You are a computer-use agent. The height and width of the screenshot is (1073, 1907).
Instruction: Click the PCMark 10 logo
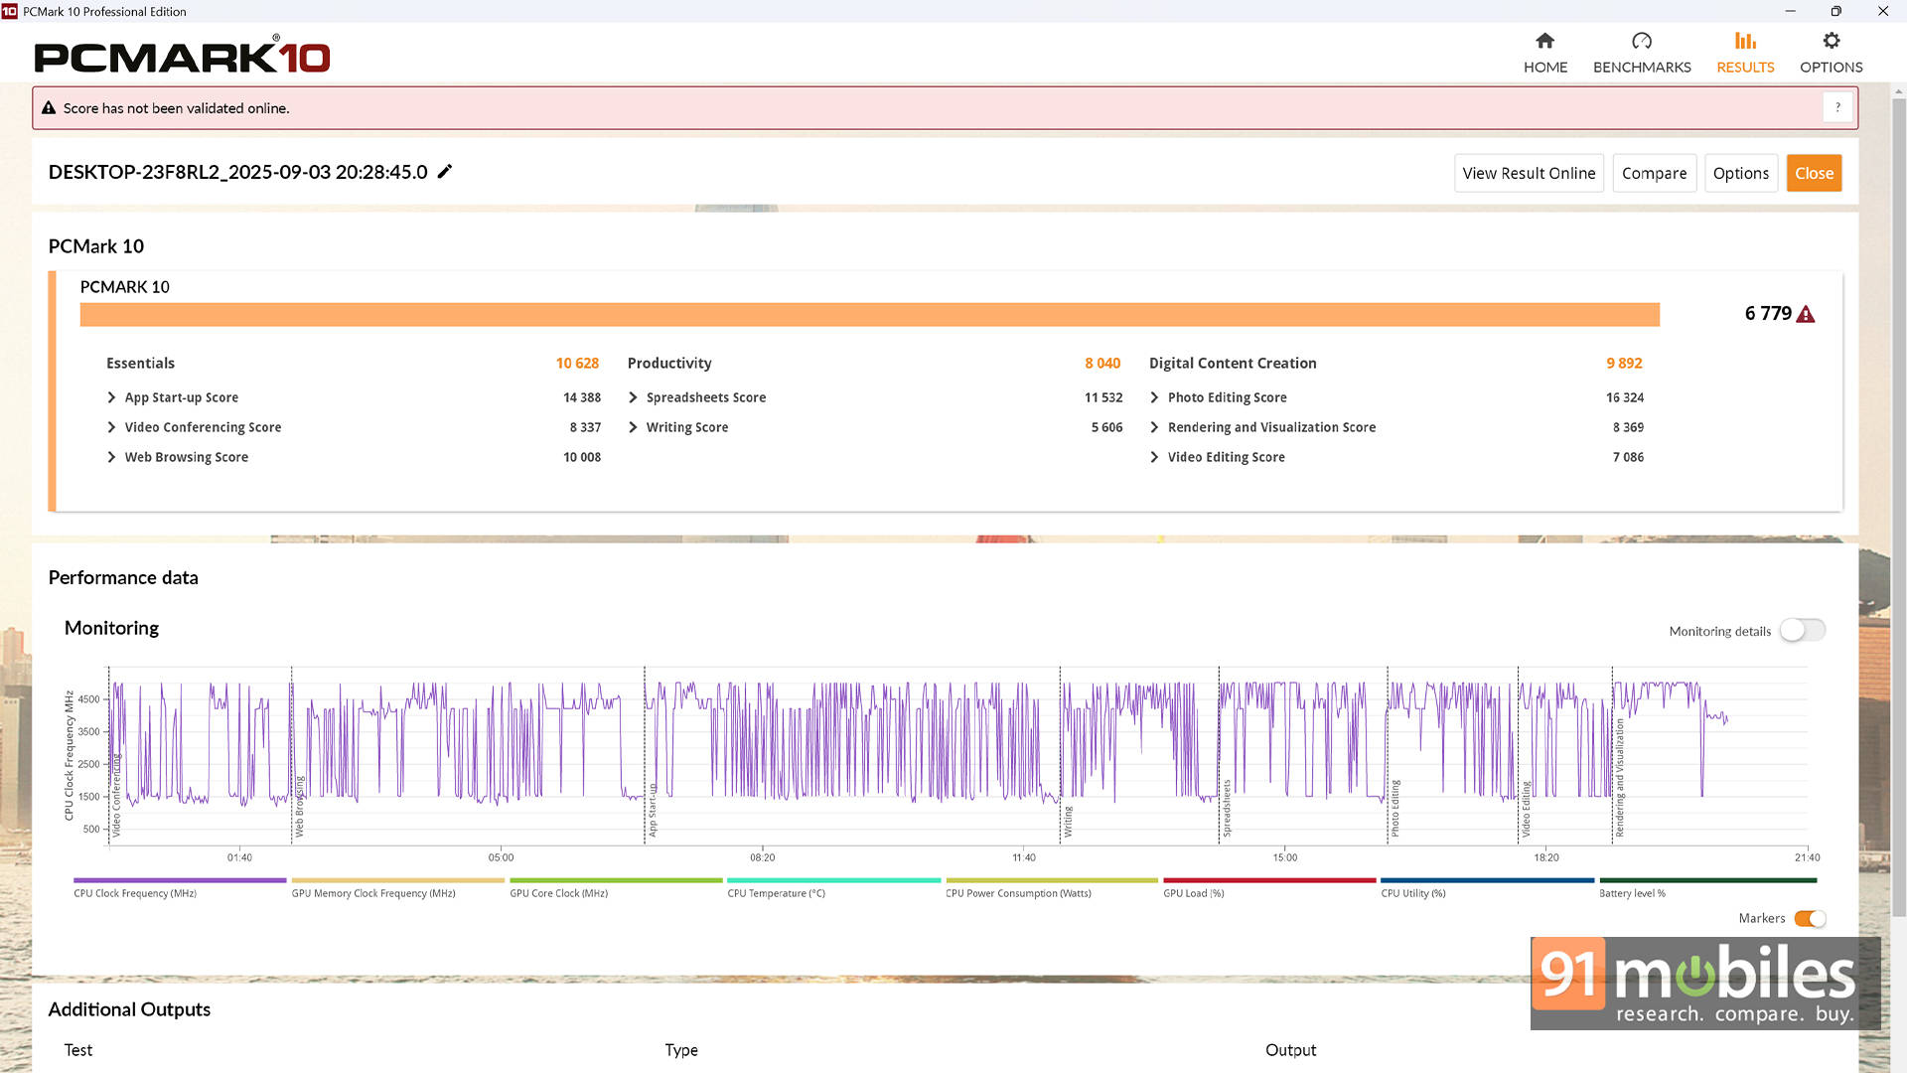[182, 57]
